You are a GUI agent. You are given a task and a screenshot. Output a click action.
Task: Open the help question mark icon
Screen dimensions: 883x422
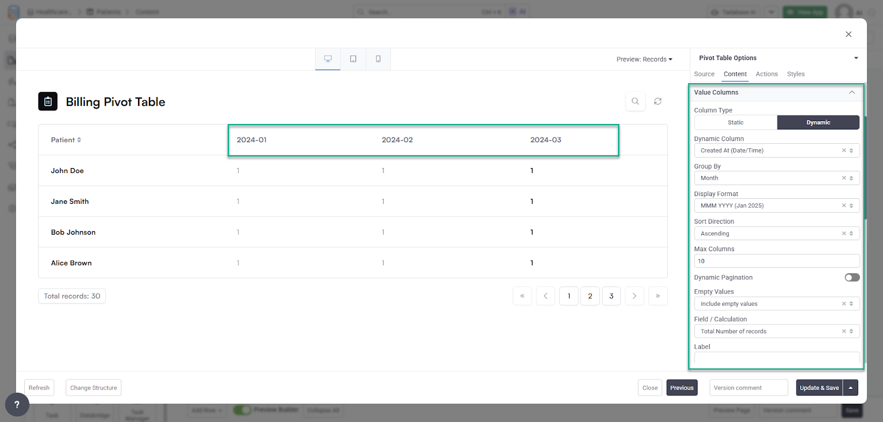click(17, 405)
